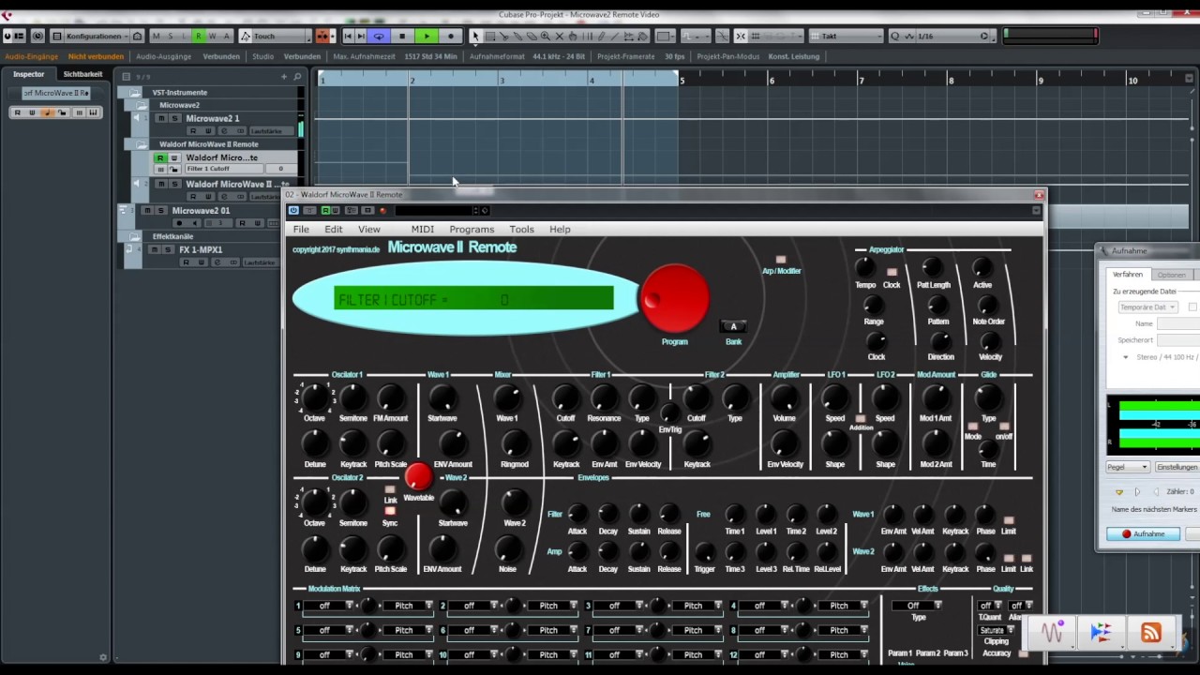Click the A Bank button
1200x675 pixels.
[x=733, y=326]
